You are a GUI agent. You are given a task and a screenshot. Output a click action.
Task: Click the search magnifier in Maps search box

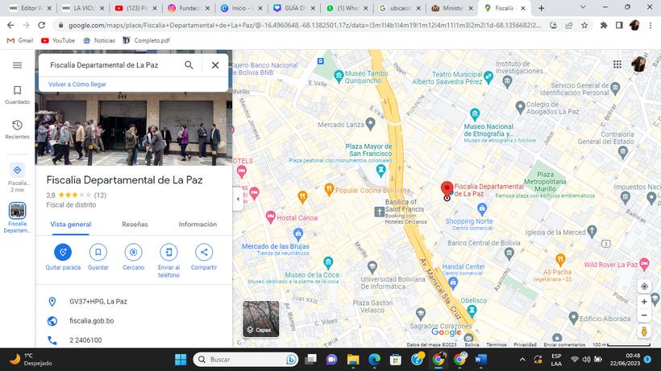[189, 64]
